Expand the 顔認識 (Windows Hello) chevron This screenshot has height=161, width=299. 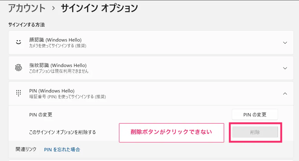click(x=285, y=43)
